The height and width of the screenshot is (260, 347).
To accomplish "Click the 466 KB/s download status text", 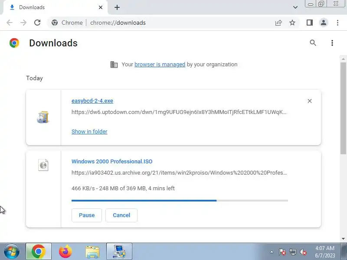I will tap(123, 188).
